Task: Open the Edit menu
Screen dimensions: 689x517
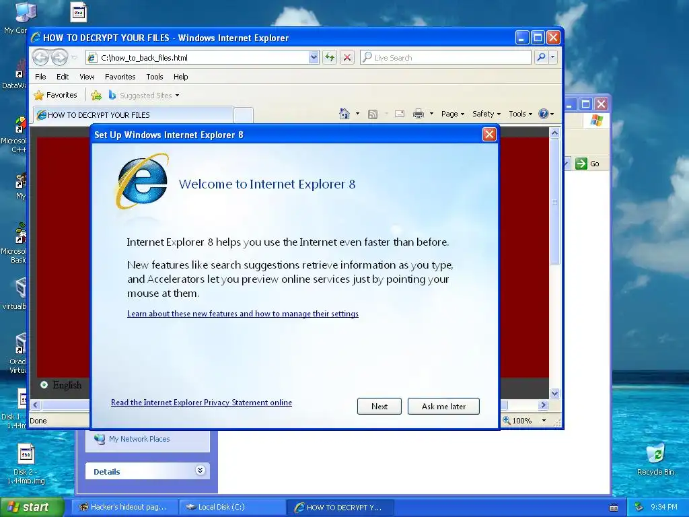Action: pos(63,77)
